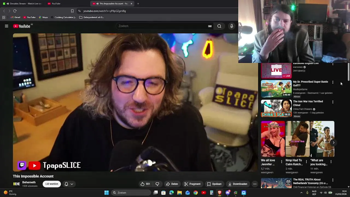The image size is (350, 197).
Task: Open the Behemeth channel avatar
Action: click(x=17, y=184)
